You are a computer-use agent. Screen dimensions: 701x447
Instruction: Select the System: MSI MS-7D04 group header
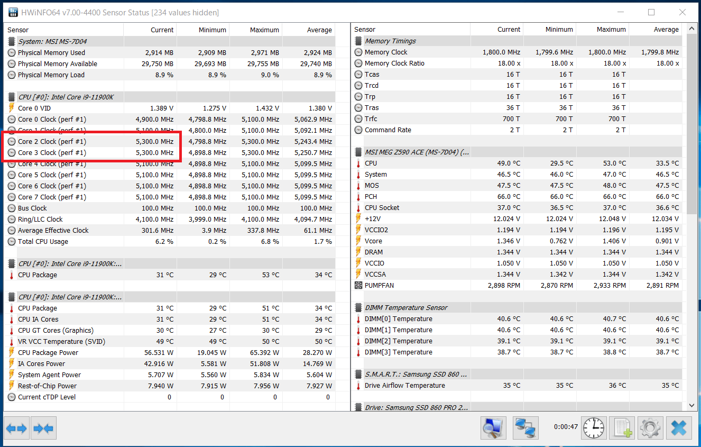click(170, 41)
